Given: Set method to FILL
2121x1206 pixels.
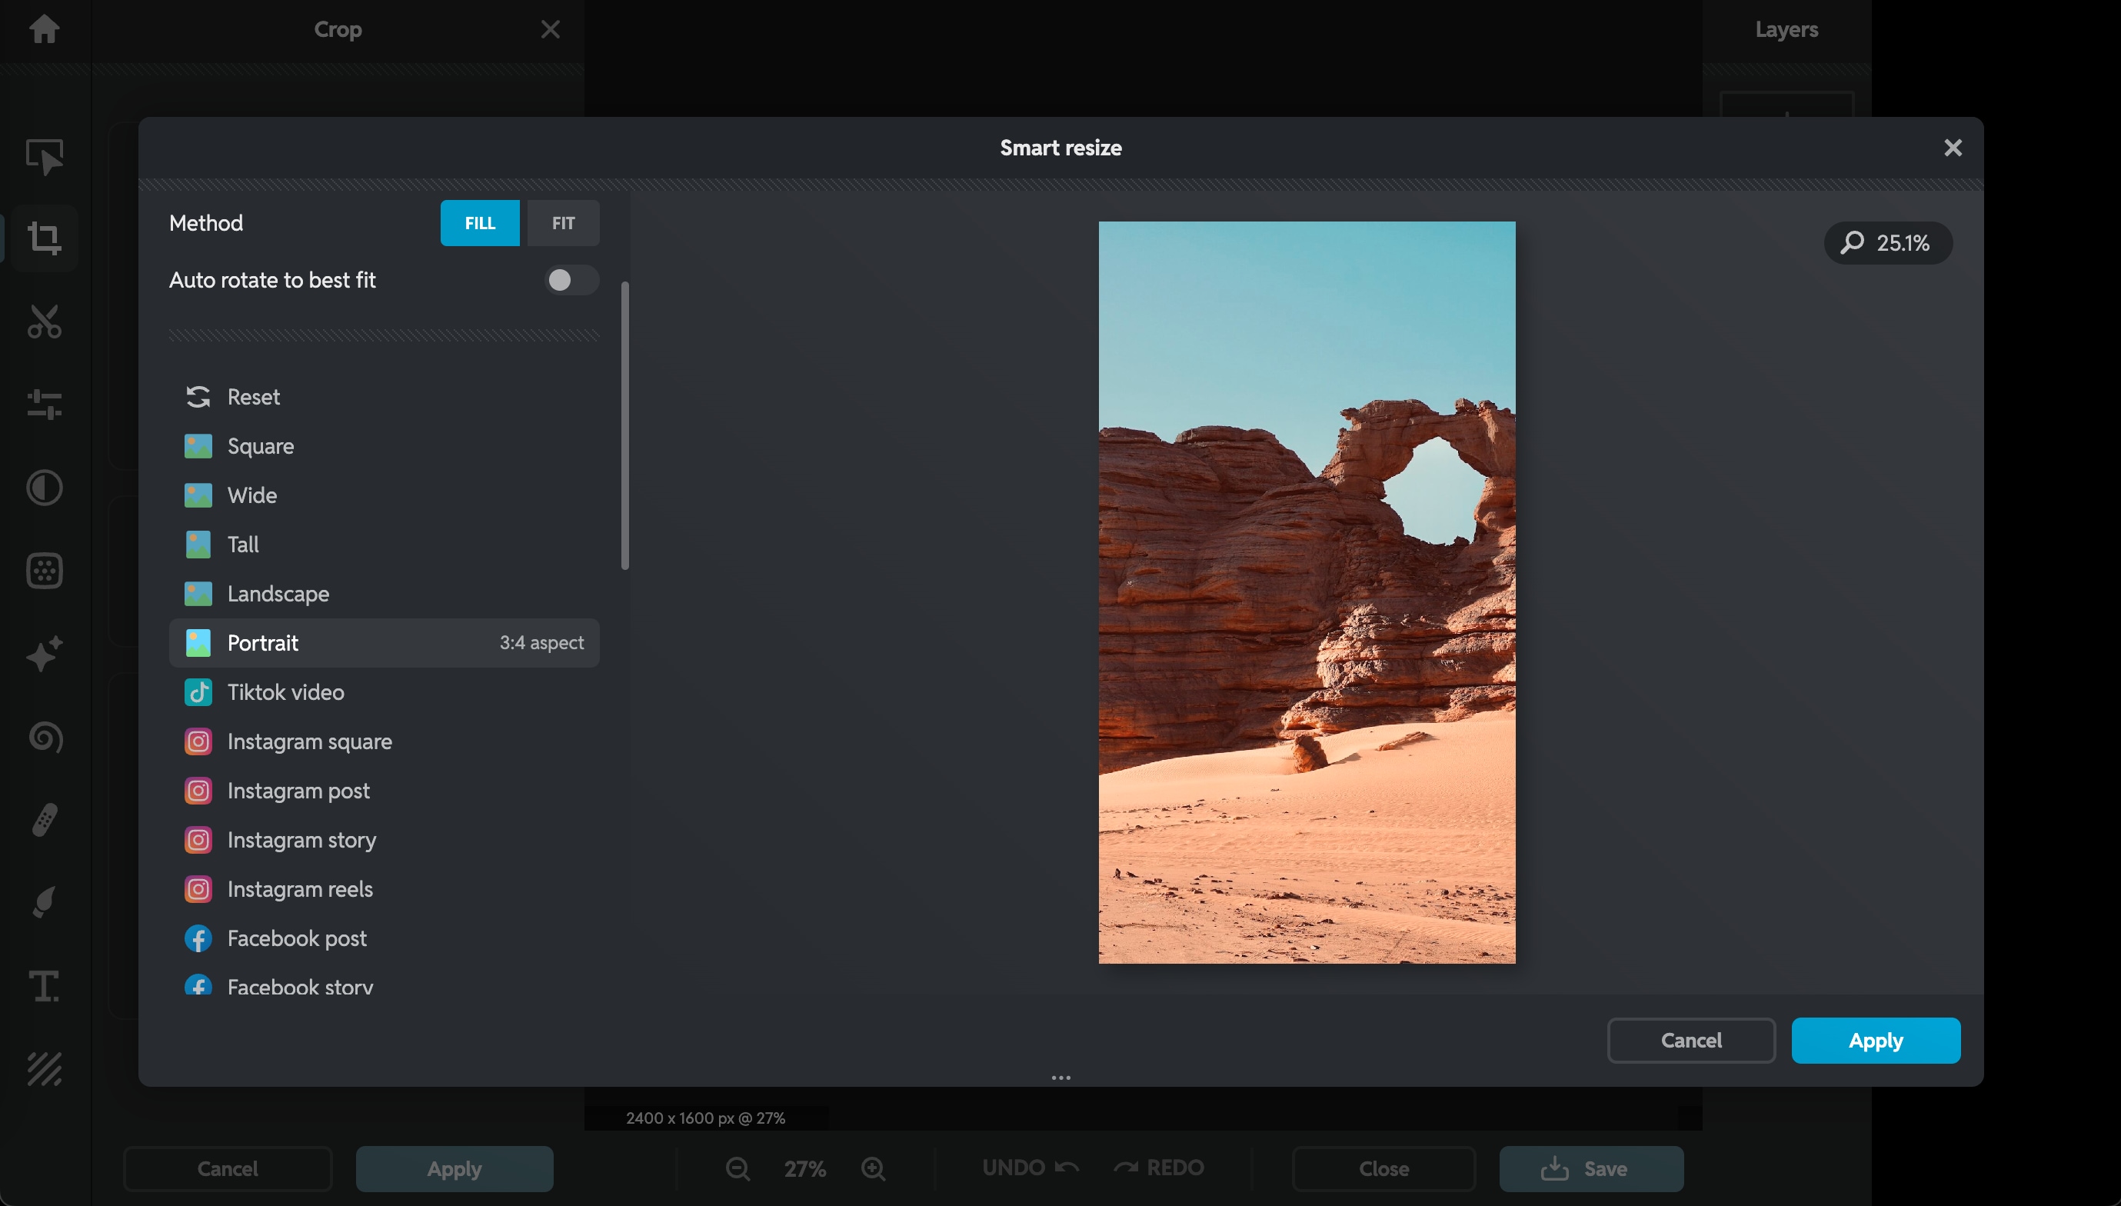Looking at the screenshot, I should click(x=480, y=223).
